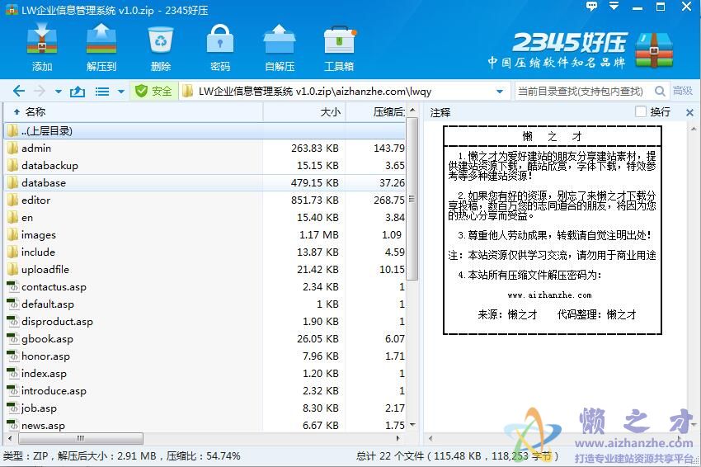Open the navigation history dropdown arrow

58,92
